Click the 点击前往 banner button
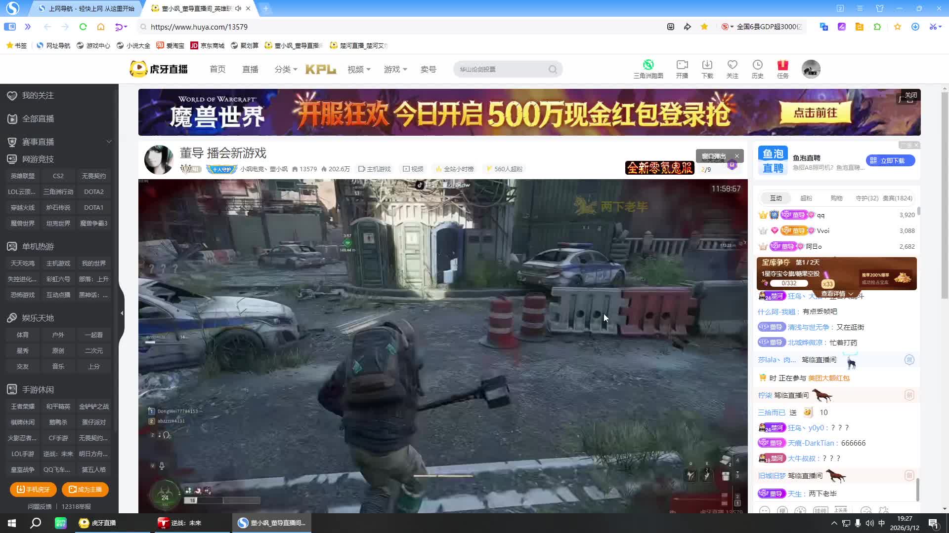This screenshot has width=949, height=533. (815, 113)
